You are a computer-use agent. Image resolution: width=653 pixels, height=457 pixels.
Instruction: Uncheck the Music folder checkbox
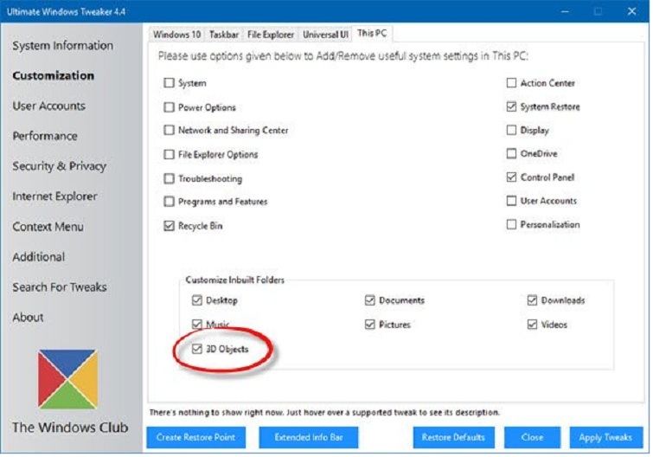pyautogui.click(x=197, y=324)
